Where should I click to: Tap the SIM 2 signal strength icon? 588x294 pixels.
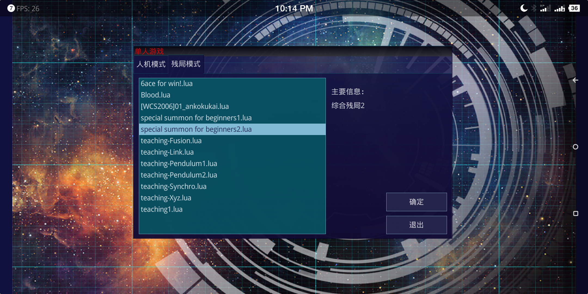point(560,8)
